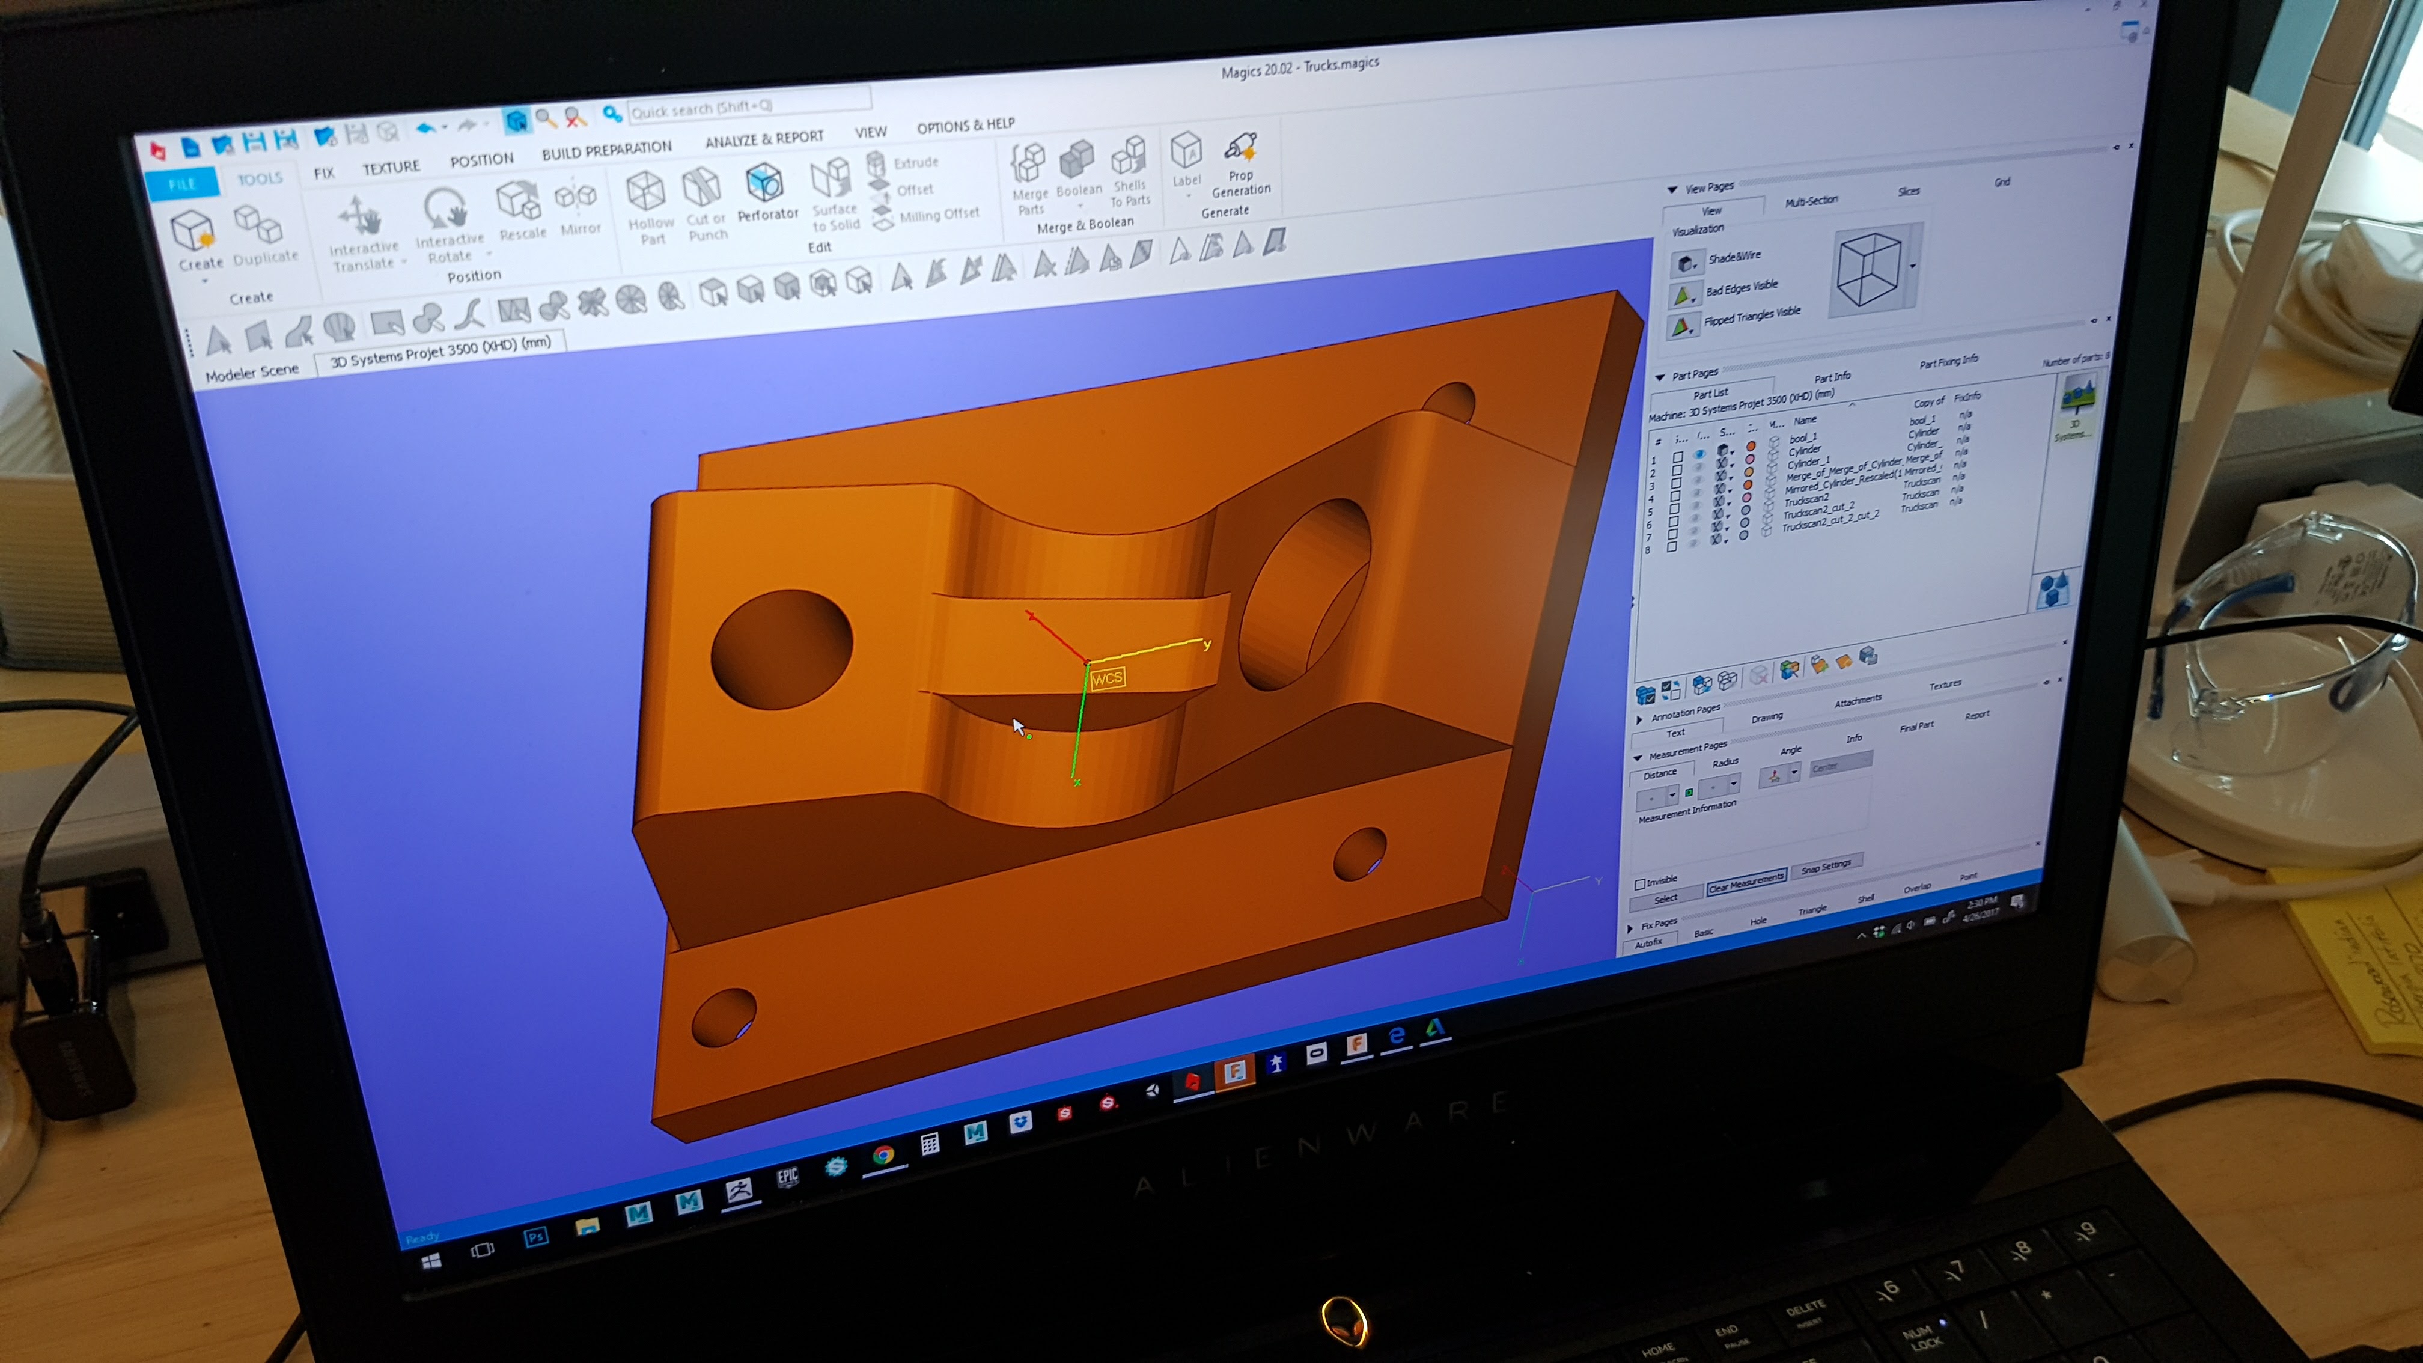The image size is (2423, 1363).
Task: Toggle the Invisible measurement checkbox
Action: [1639, 884]
